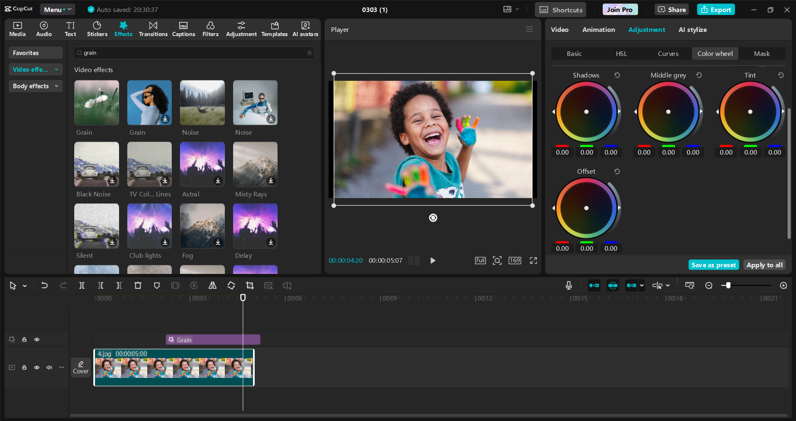
Task: Open the Transitions panel
Action: (x=153, y=28)
